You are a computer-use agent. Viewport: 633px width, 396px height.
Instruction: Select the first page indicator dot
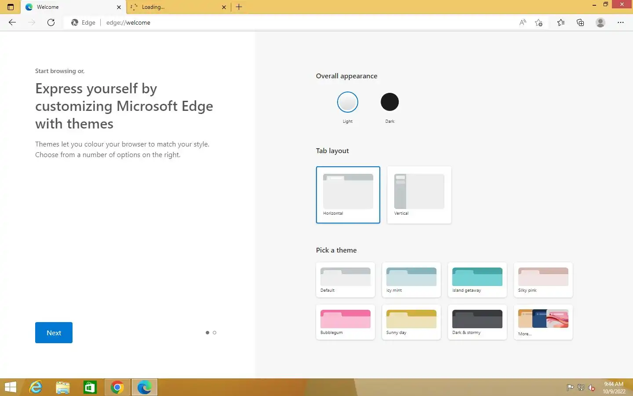207,333
